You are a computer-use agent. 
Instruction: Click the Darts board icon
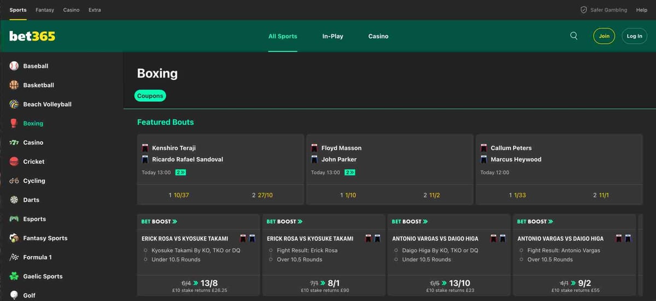click(14, 200)
